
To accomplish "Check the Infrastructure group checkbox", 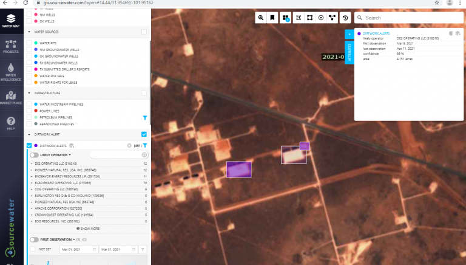I will click(144, 93).
